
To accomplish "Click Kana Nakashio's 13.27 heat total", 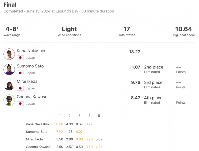I will pyautogui.click(x=135, y=52).
